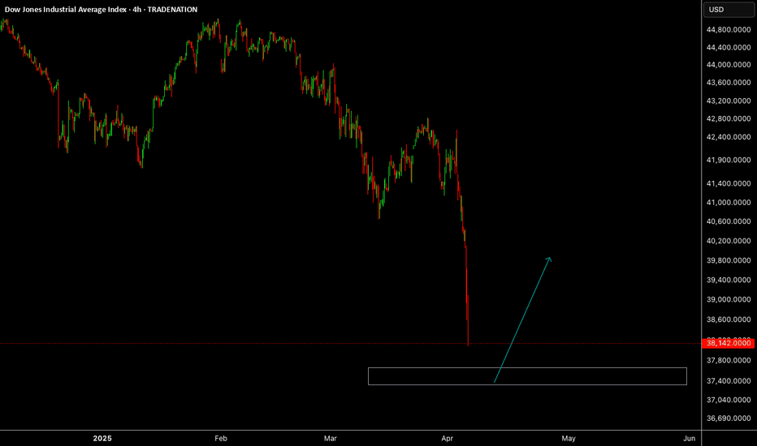
Task: Click the 42,400.0000 price axis label
Action: click(x=729, y=137)
